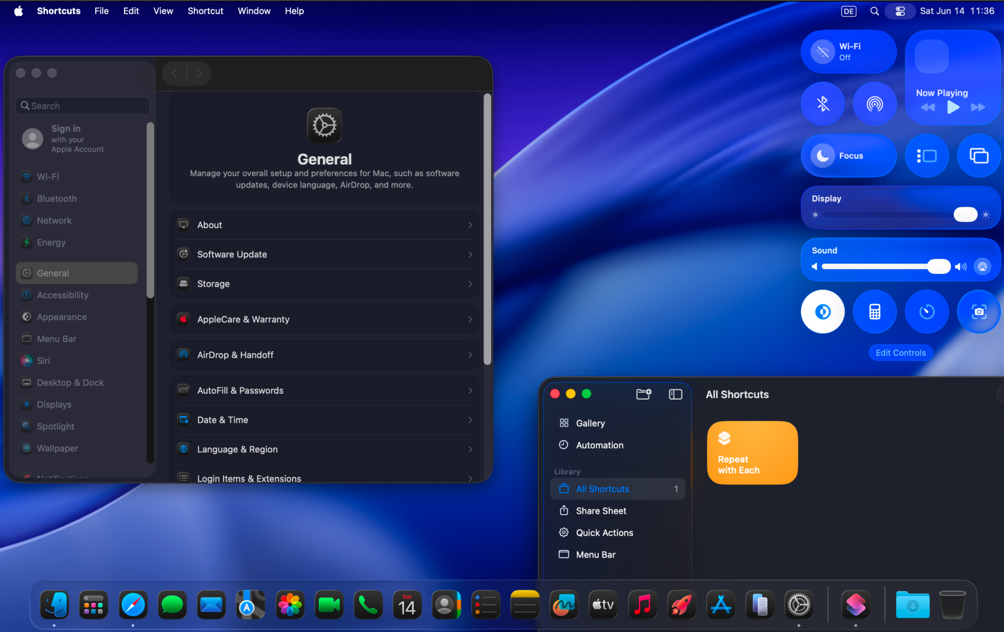Click the Search field in System Settings
This screenshot has height=632, width=1004.
(83, 106)
